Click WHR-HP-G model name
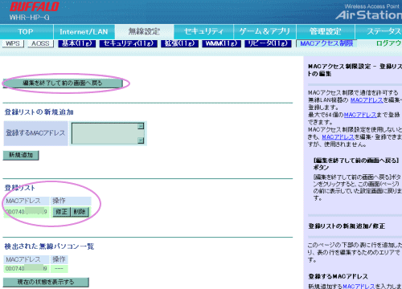 (30, 18)
